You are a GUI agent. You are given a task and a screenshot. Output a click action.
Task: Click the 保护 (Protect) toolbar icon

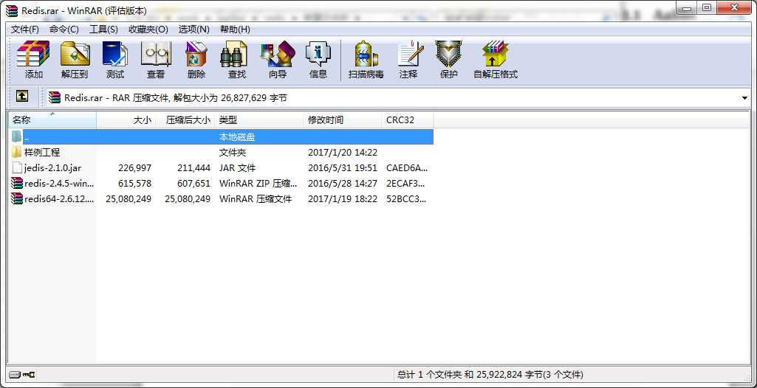coord(448,54)
